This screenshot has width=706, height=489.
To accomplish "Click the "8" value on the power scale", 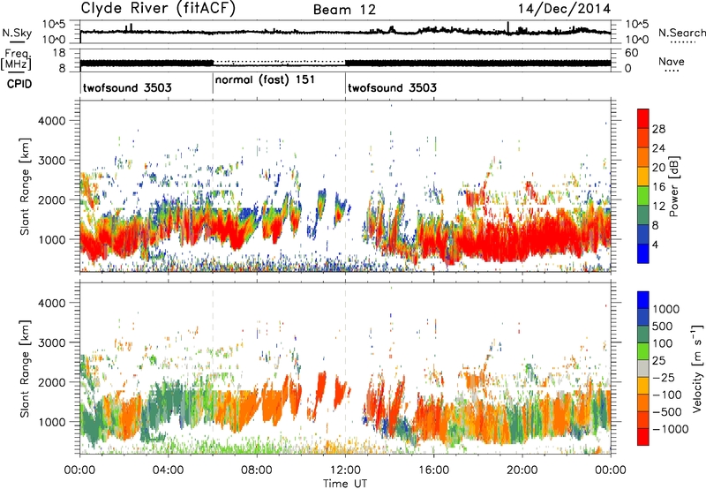I will (x=655, y=226).
